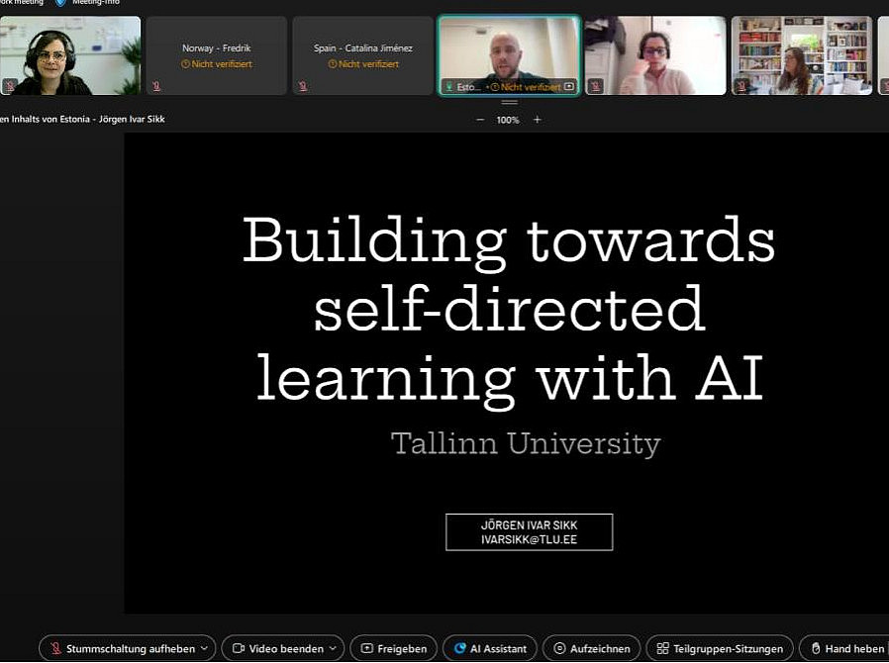Select video of woman with glasses
The image size is (889, 663).
[x=655, y=55]
